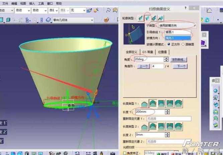This screenshot has height=155, width=223.
Task: Open the 编辑 menu
Action: 14,4
